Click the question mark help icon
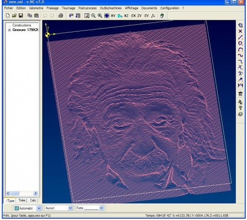The image size is (247, 220). [x=240, y=108]
